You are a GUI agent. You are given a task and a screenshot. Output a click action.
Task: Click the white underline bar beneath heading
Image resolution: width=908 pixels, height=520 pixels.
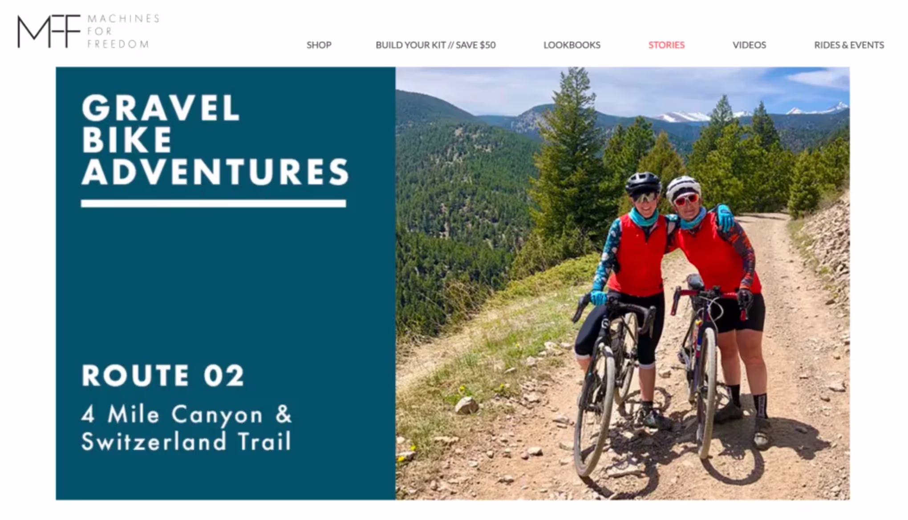tap(214, 204)
